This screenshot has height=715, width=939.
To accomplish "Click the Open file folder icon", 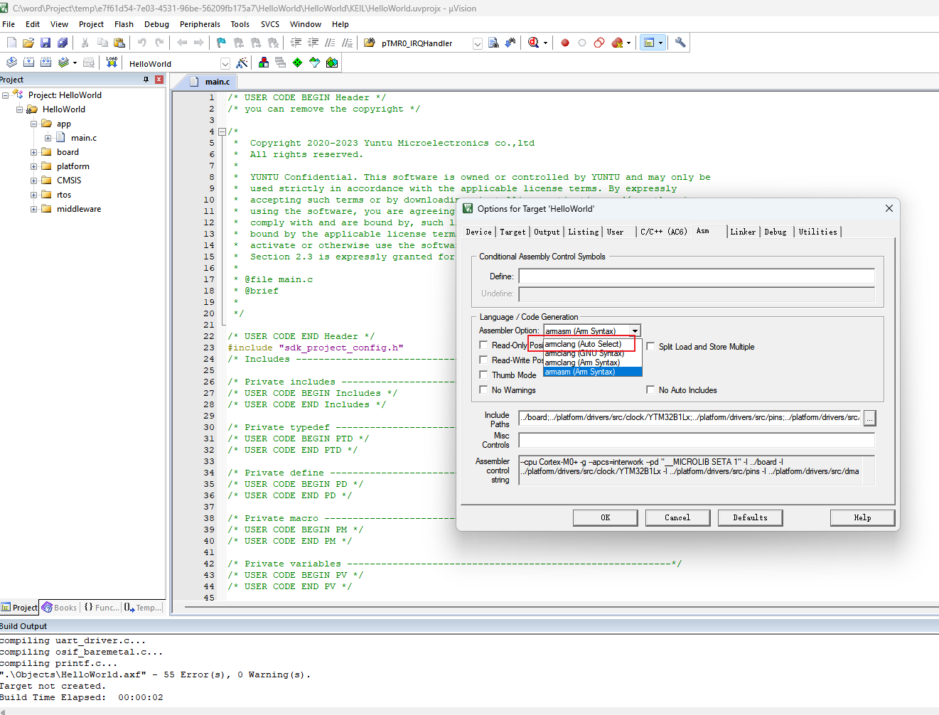I will pyautogui.click(x=28, y=43).
